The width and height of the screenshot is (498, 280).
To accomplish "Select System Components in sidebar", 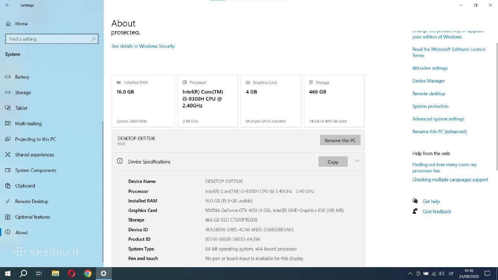I will coord(51,170).
